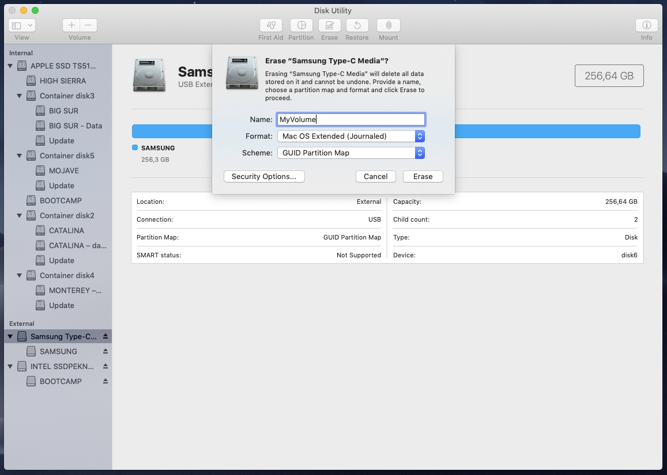Collapse Container disk2 disclosure triangle
667x475 pixels.
[19, 215]
